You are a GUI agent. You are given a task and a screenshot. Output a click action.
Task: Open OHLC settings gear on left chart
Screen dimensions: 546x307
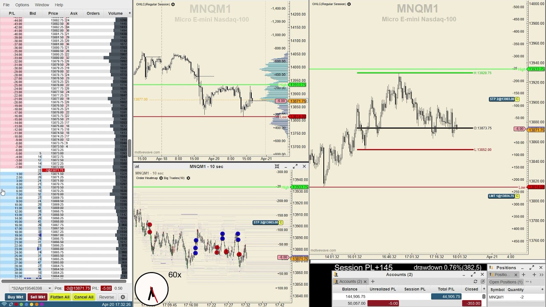[173, 4]
